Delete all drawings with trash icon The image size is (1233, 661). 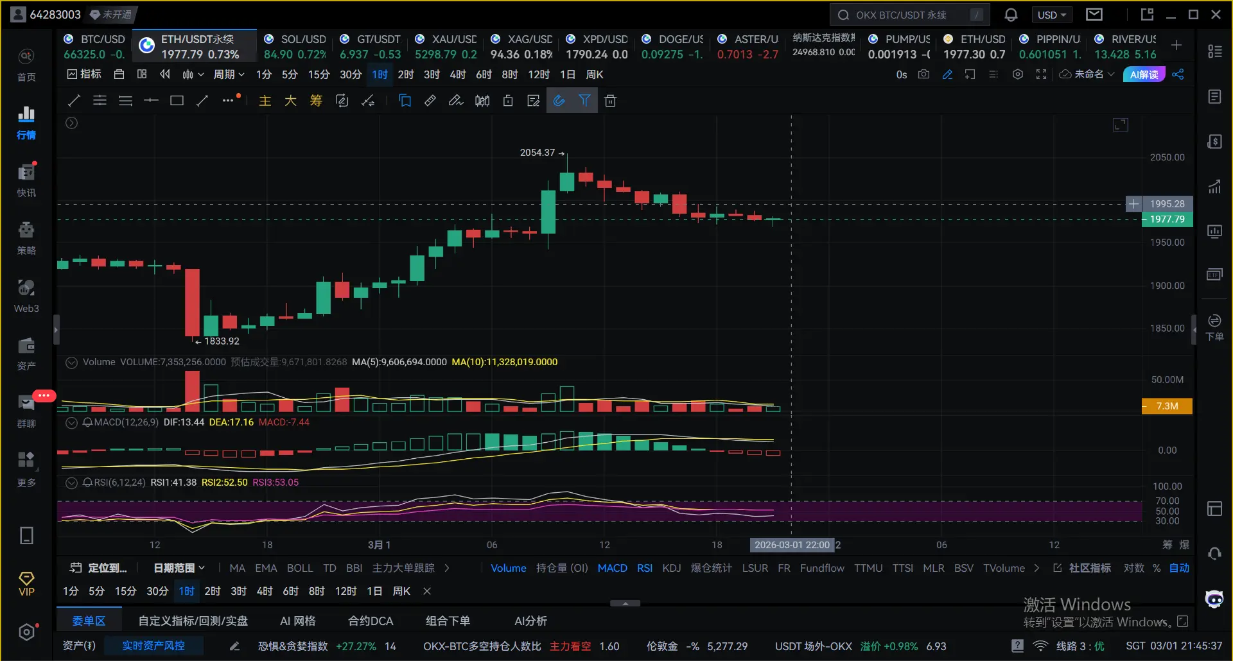pyautogui.click(x=611, y=101)
